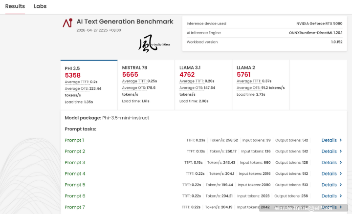The width and height of the screenshot is (352, 214).
Task: Click the Prompt 1 task label
Action: pyautogui.click(x=74, y=140)
